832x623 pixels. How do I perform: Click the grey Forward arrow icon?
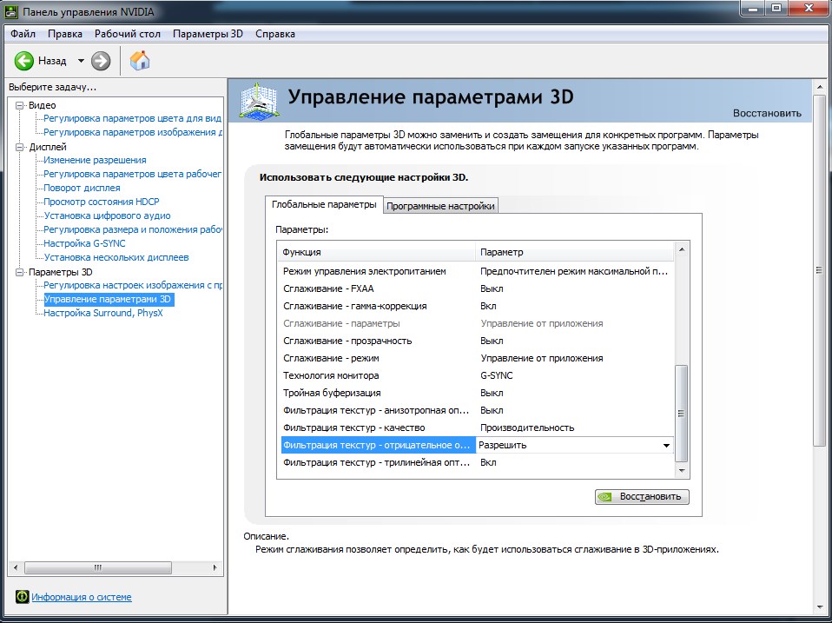100,61
